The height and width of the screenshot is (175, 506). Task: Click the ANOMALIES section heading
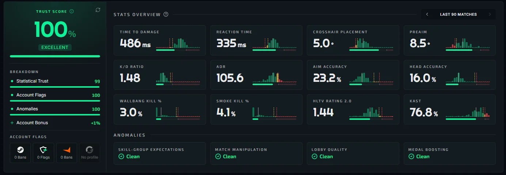point(129,135)
